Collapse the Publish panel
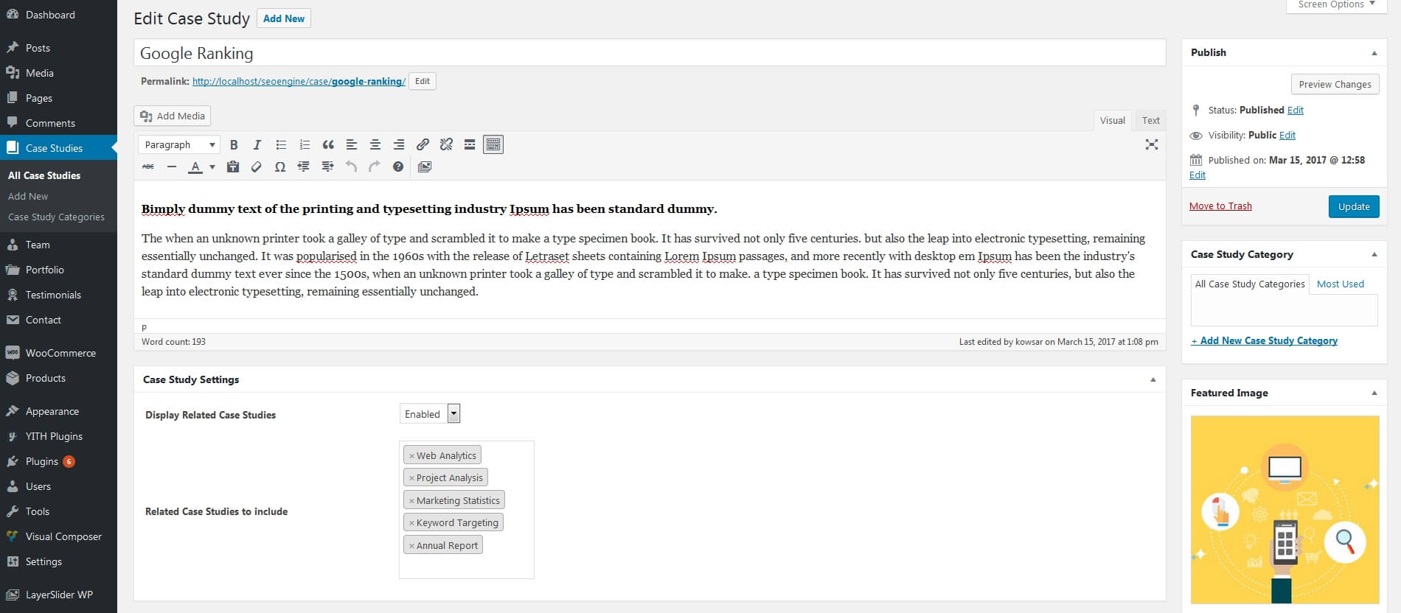Image resolution: width=1401 pixels, height=613 pixels. [1374, 53]
